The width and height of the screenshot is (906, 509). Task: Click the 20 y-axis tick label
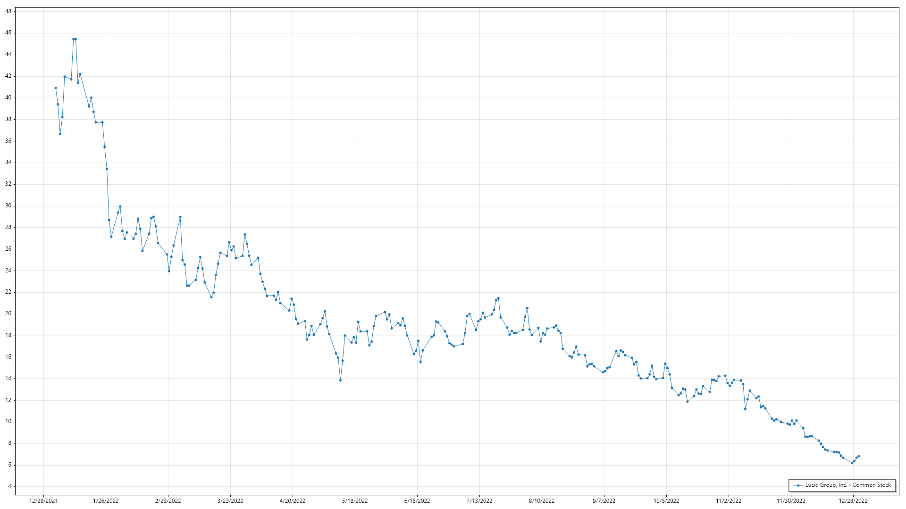click(x=8, y=314)
